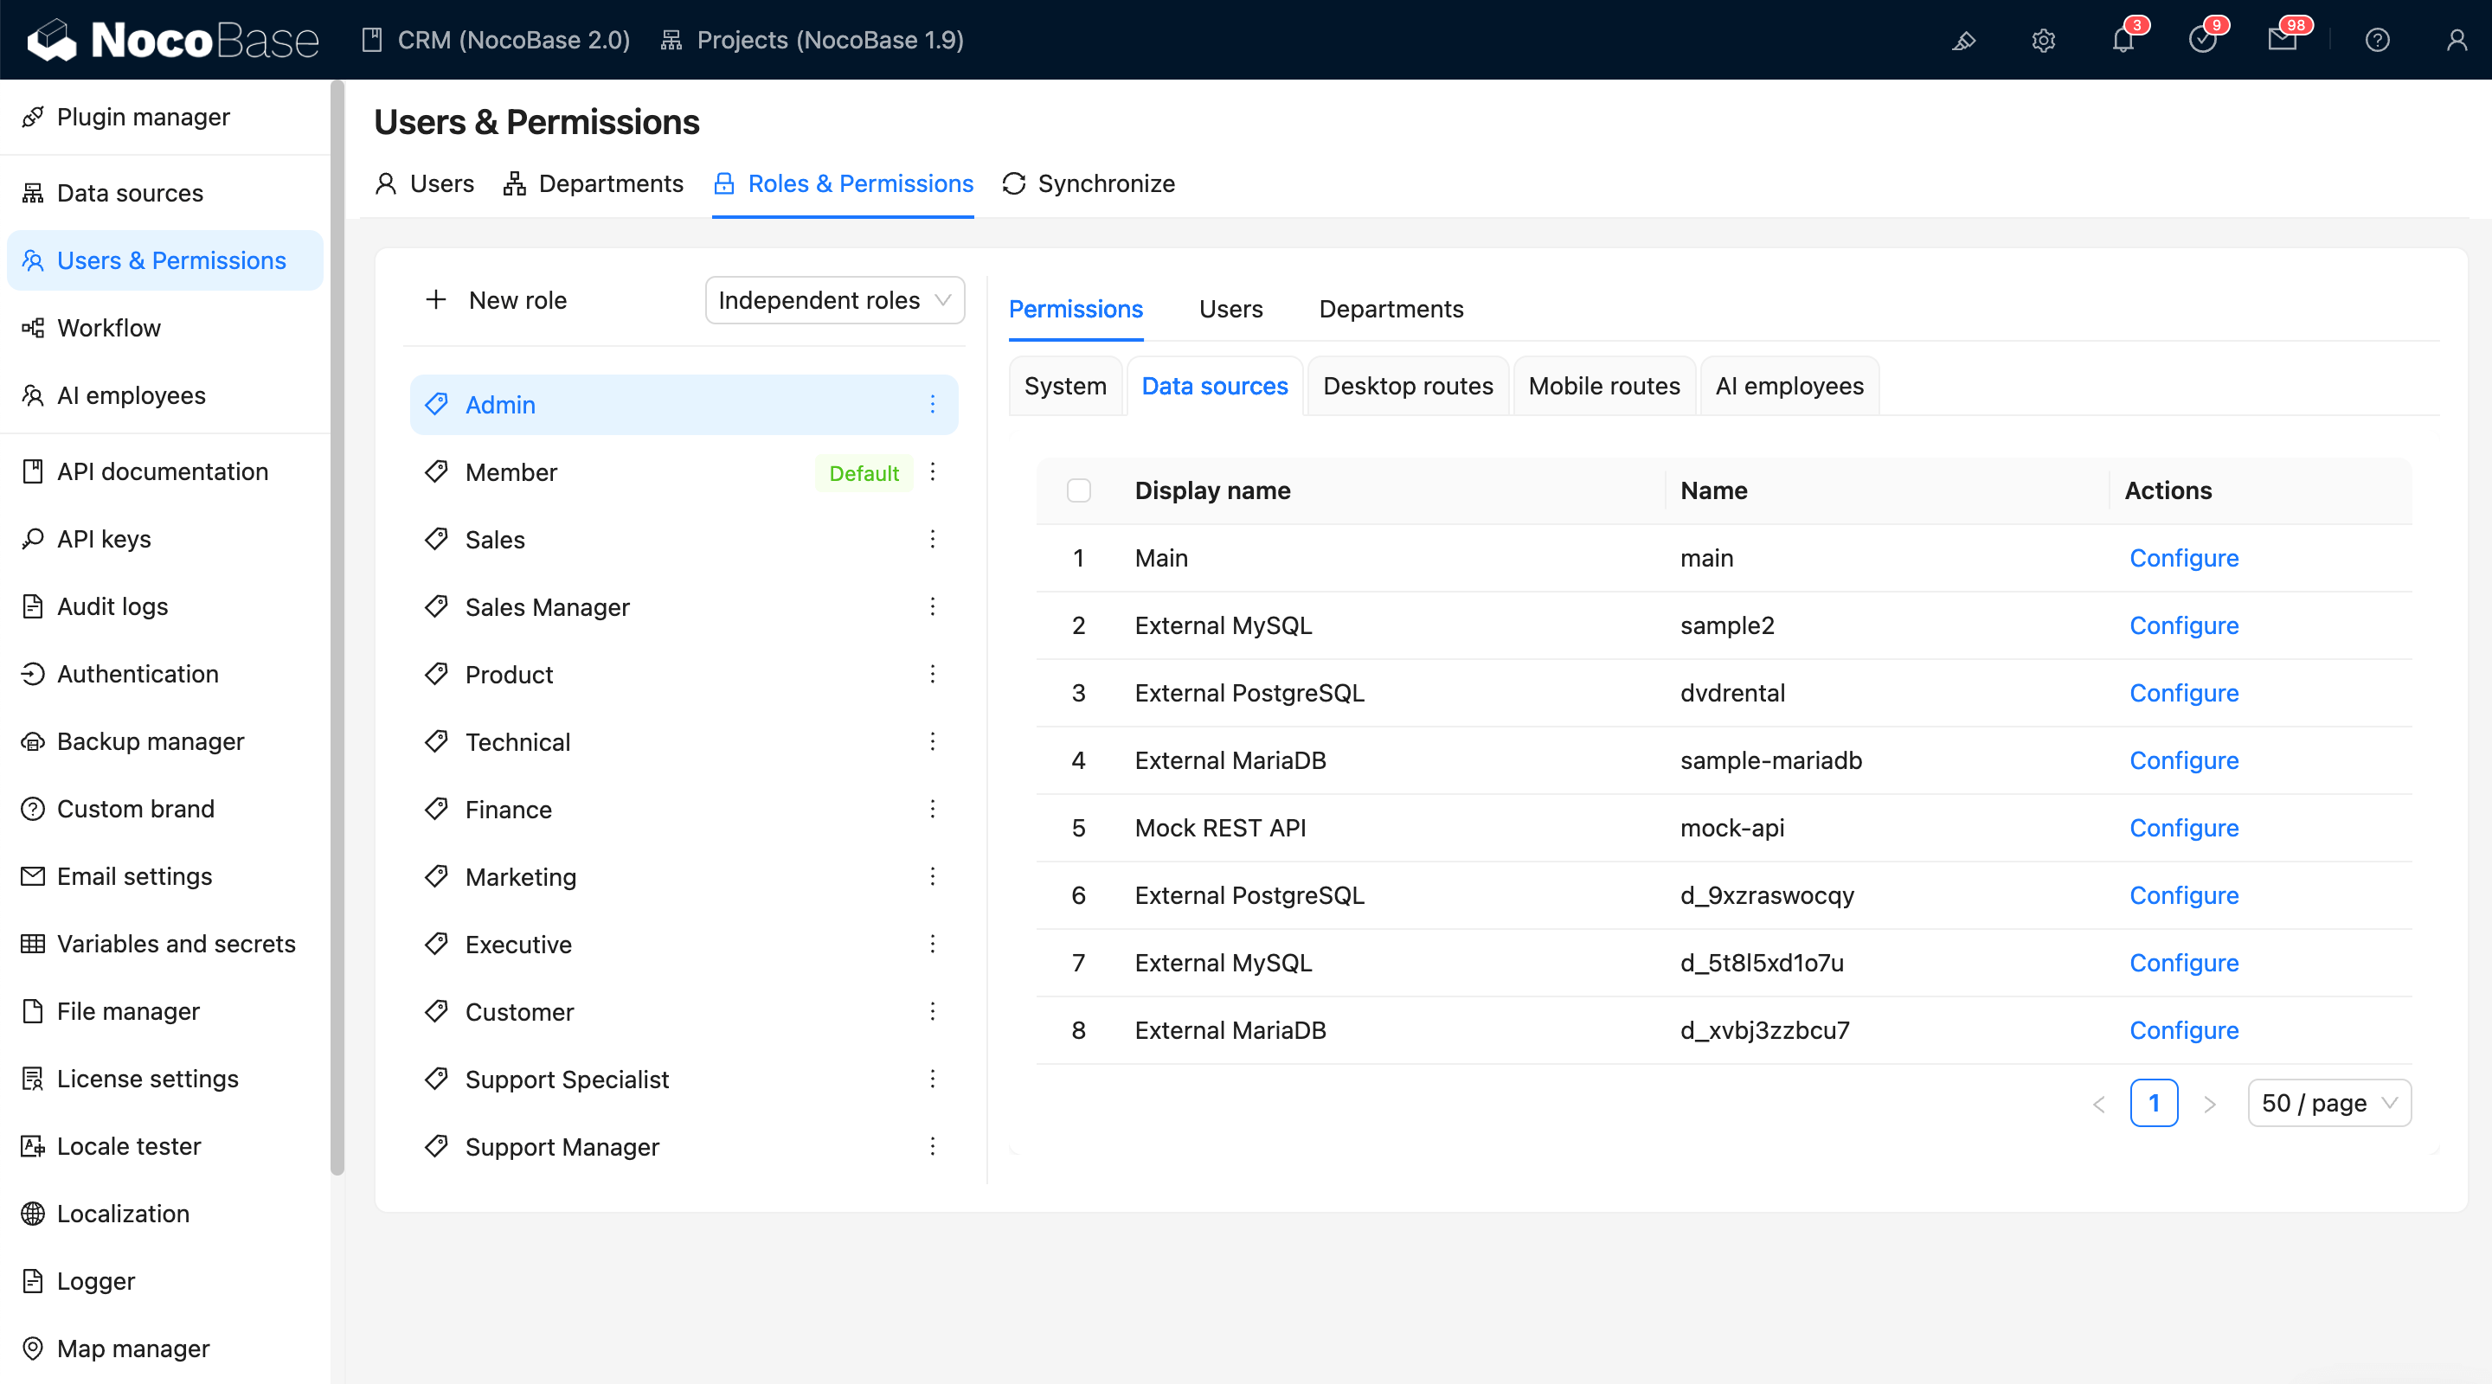This screenshot has height=1384, width=2492.
Task: Open the Admin role actions menu
Action: [933, 404]
